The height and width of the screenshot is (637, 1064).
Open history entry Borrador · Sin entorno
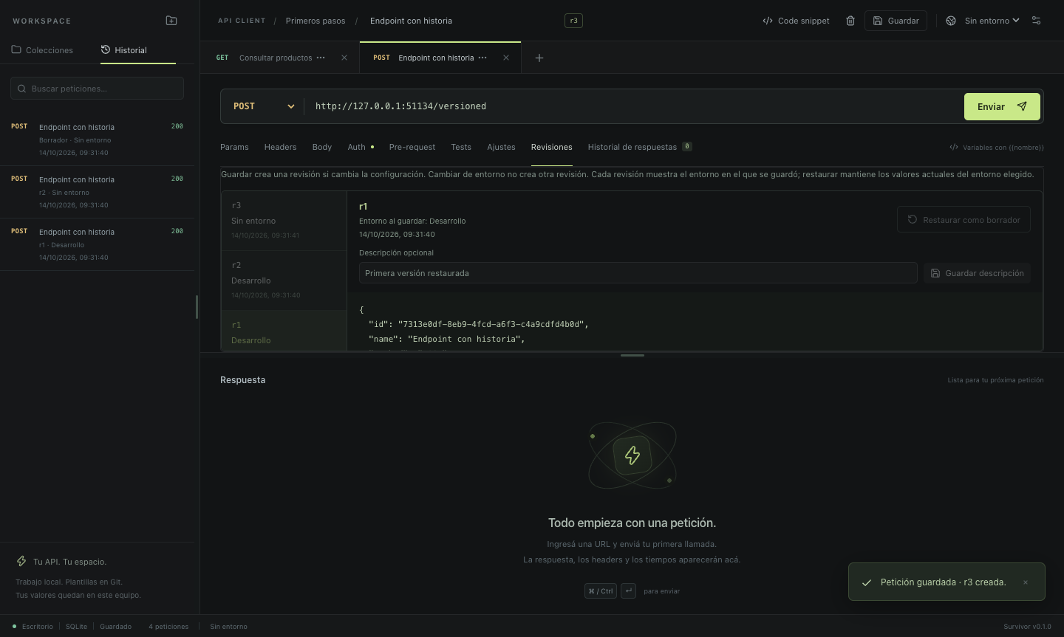pos(97,140)
